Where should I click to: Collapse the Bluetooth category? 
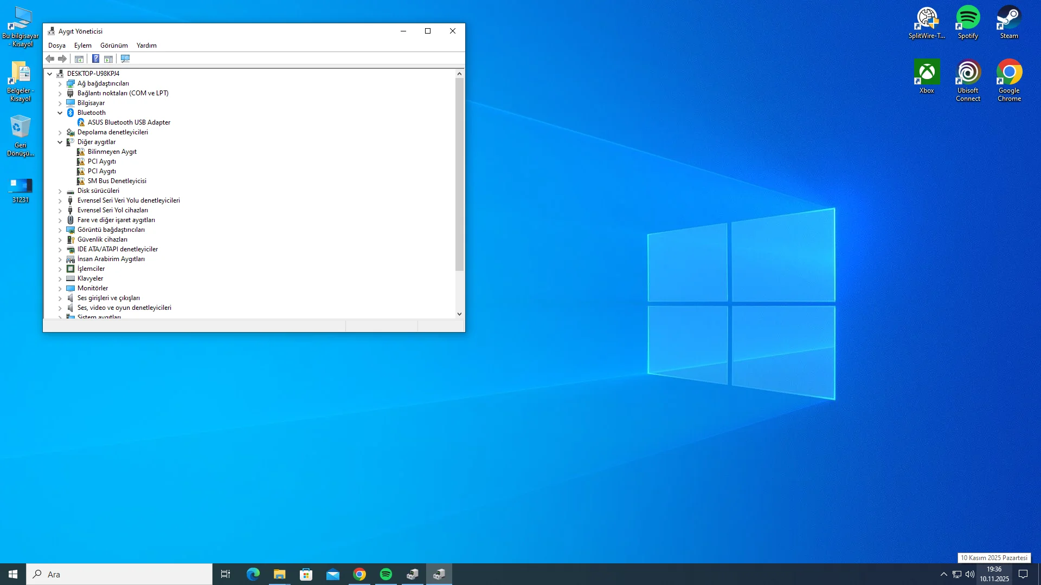(x=60, y=113)
